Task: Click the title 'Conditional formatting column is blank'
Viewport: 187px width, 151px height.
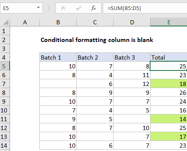Action: coord(97,40)
